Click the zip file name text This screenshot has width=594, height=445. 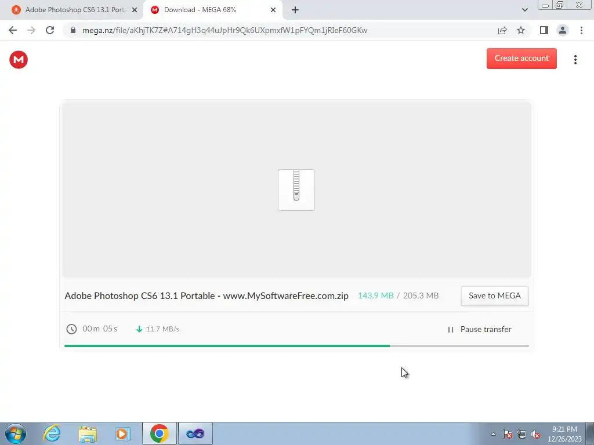(x=207, y=296)
